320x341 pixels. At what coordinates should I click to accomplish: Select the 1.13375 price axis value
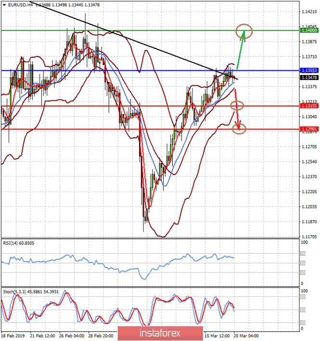pos(309,87)
